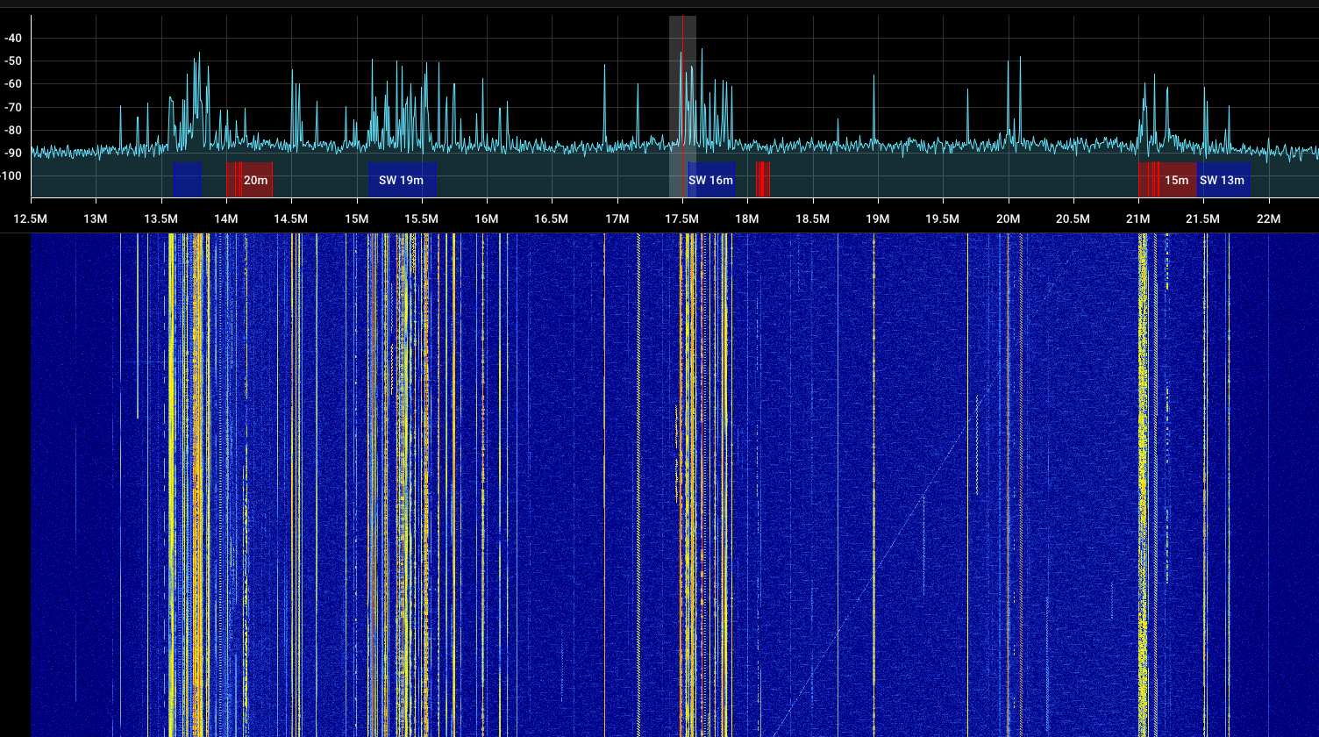
Task: Select the SW 13m band label
Action: tap(1223, 180)
